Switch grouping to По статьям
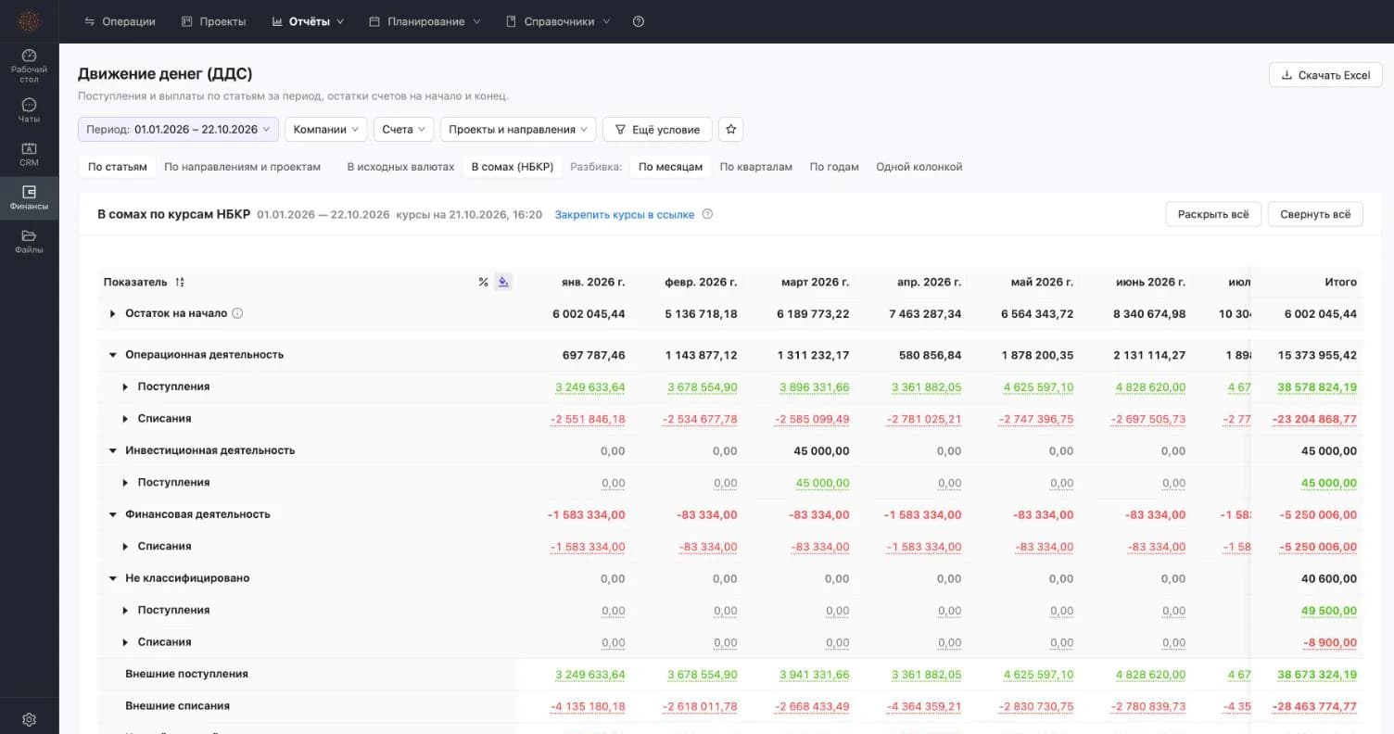The image size is (1394, 734). click(118, 167)
